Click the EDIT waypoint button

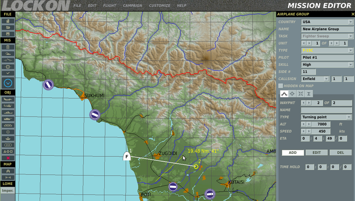[x=317, y=153]
